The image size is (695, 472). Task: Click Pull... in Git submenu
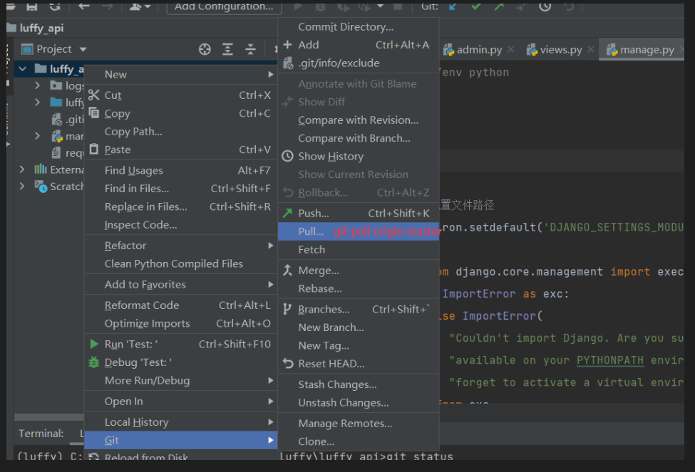tap(359, 231)
